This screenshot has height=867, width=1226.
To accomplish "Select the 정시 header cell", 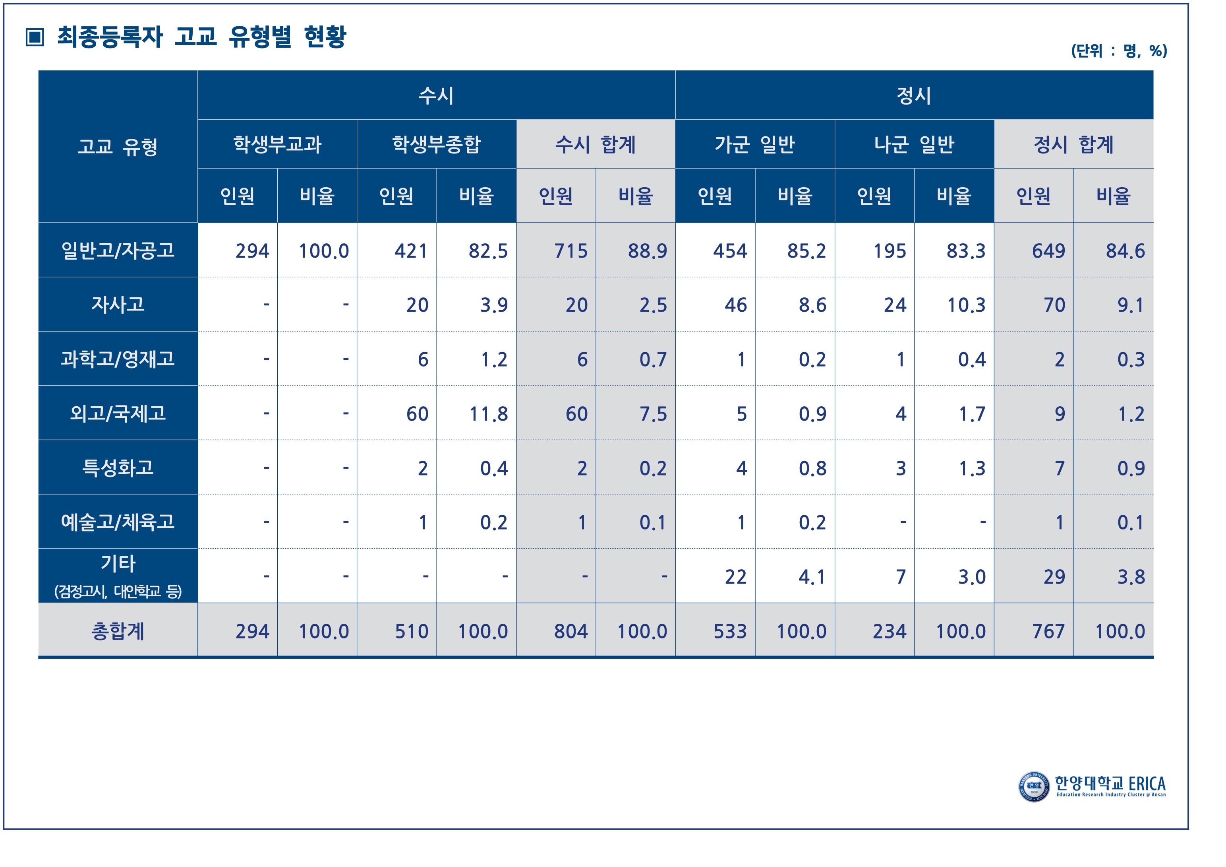I will [914, 96].
